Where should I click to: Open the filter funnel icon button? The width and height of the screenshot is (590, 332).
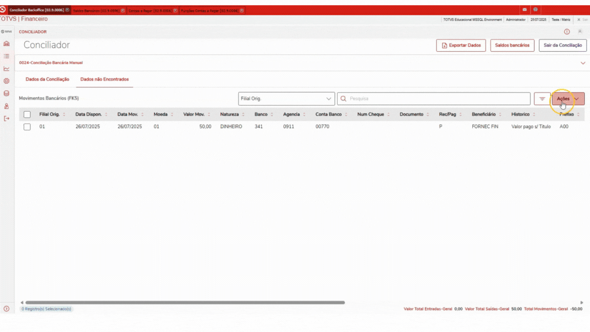(x=542, y=98)
